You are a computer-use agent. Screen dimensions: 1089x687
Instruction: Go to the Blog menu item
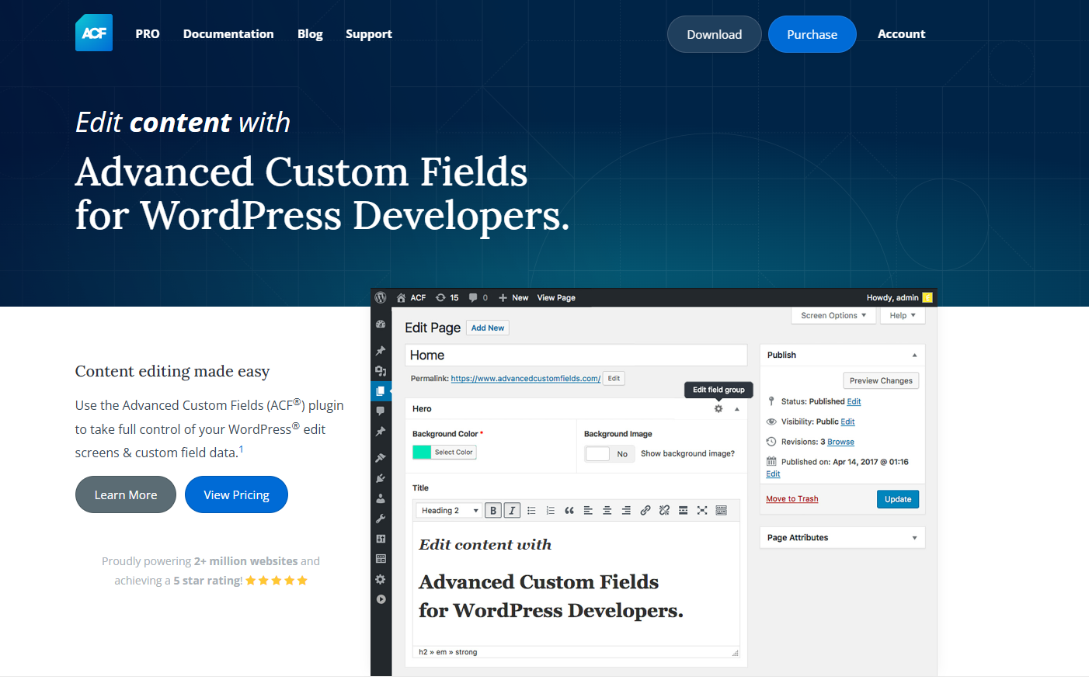310,33
